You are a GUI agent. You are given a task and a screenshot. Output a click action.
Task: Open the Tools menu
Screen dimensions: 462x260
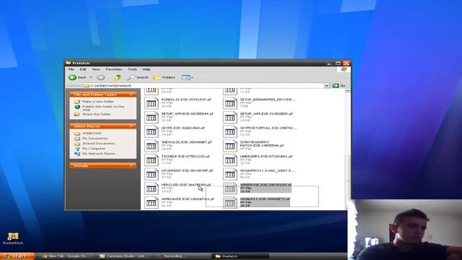(132, 69)
